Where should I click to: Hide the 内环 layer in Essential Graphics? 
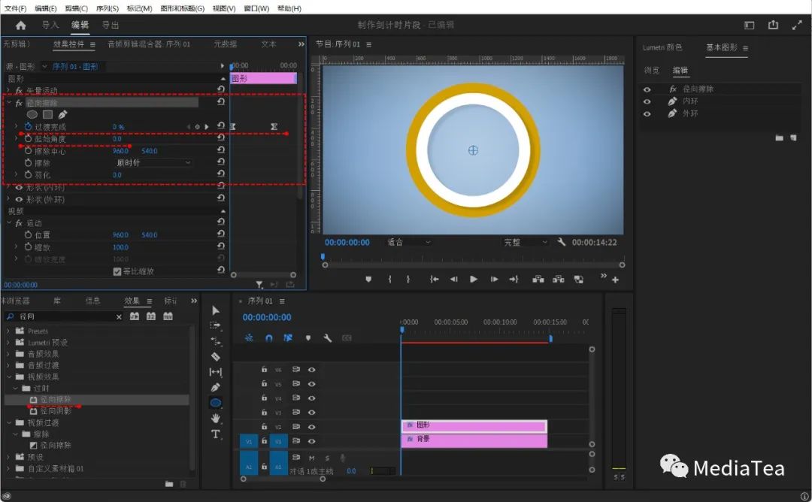647,101
